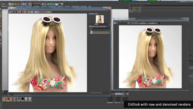Toggle the Y axis lock icon
The height and width of the screenshot is (109, 193).
25,4
